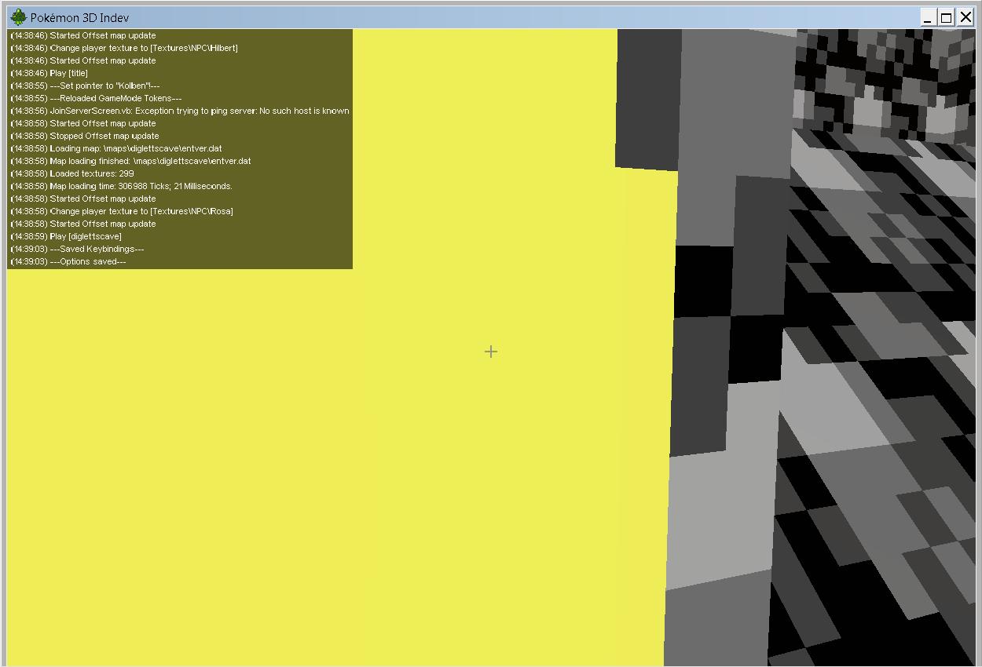Click the Pokémon 3D Indev title bar text

click(79, 16)
